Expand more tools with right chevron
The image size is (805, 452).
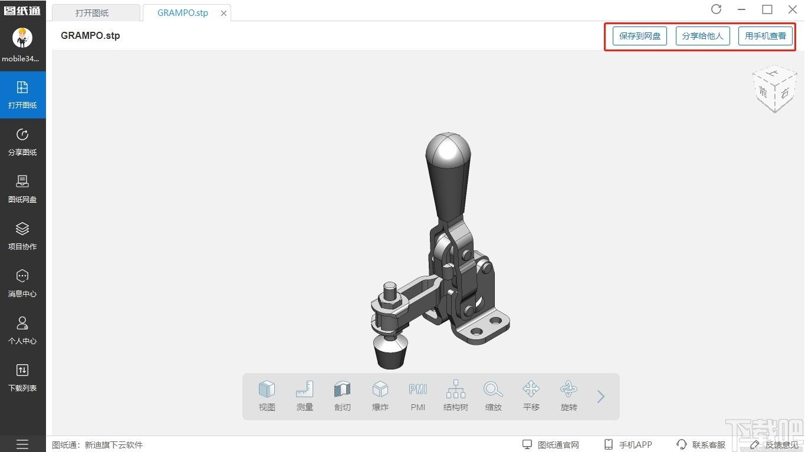(601, 397)
